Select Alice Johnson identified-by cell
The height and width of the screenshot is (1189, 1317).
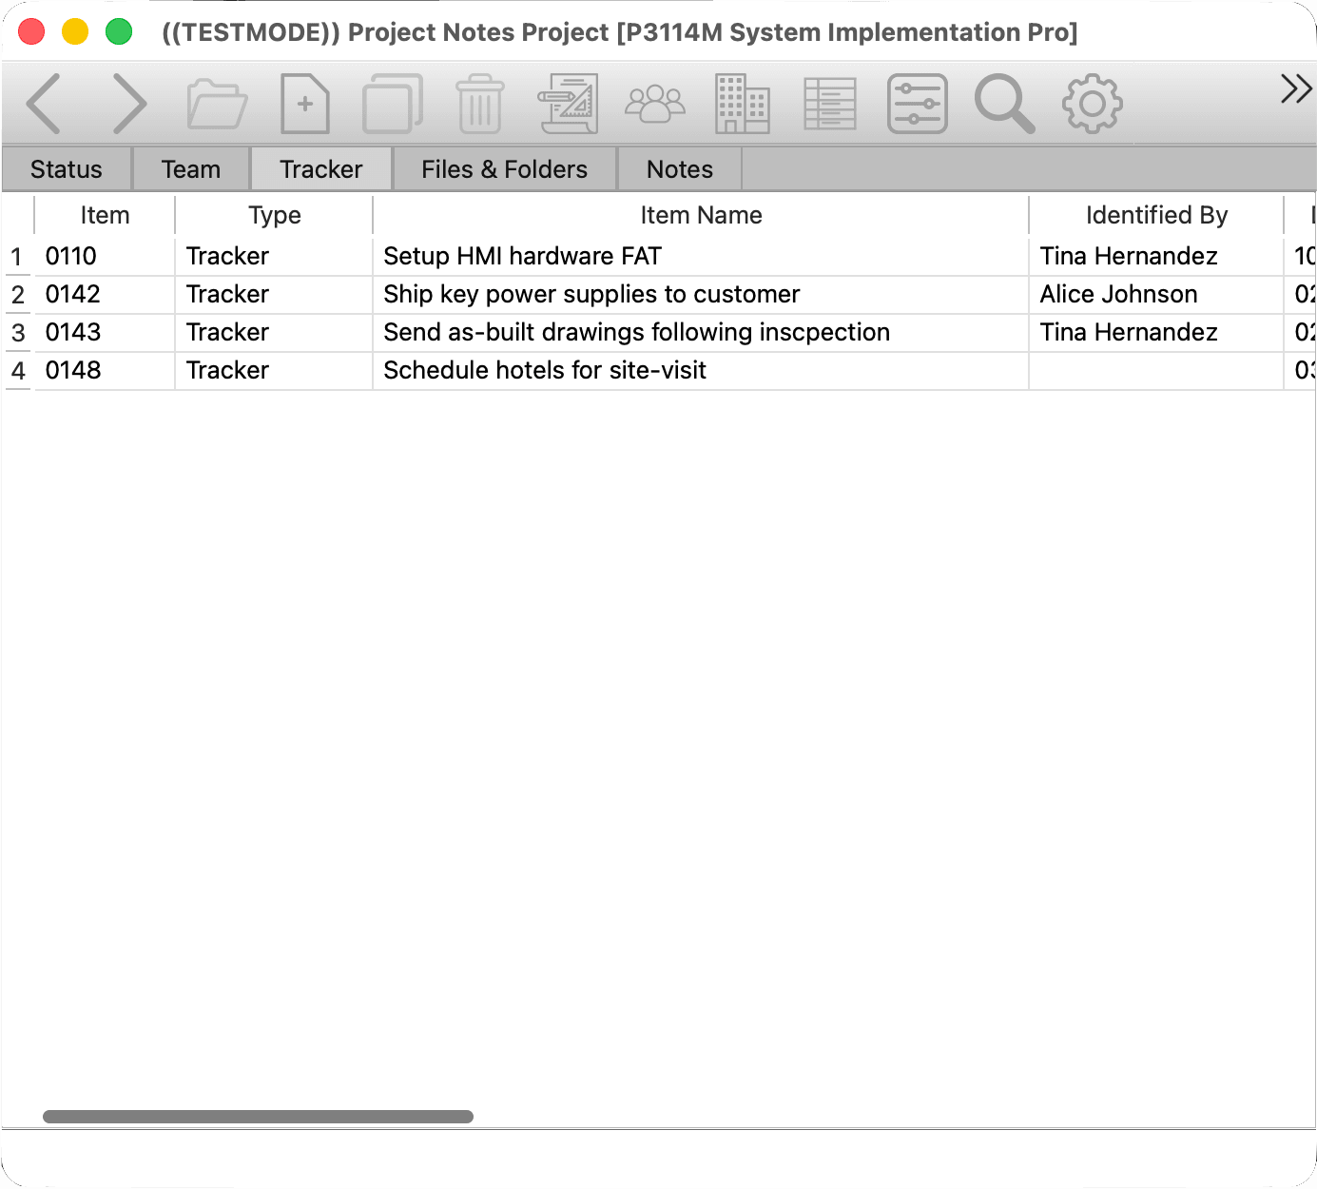point(1156,295)
